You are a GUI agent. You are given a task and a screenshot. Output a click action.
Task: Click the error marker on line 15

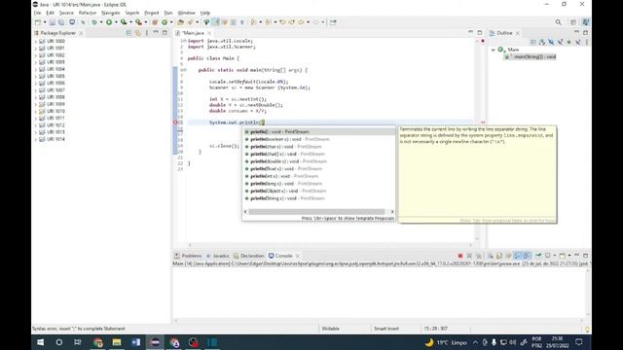175,122
